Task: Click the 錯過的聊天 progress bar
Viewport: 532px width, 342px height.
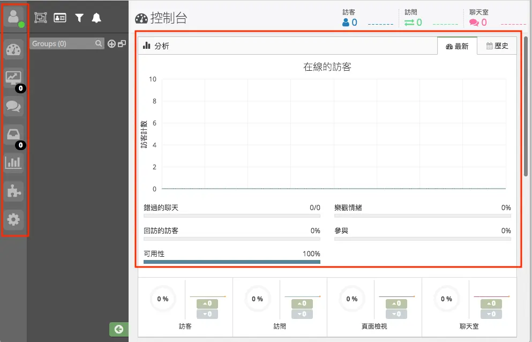Action: click(232, 215)
